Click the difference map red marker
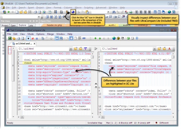181x130 pixels. coord(10,50)
